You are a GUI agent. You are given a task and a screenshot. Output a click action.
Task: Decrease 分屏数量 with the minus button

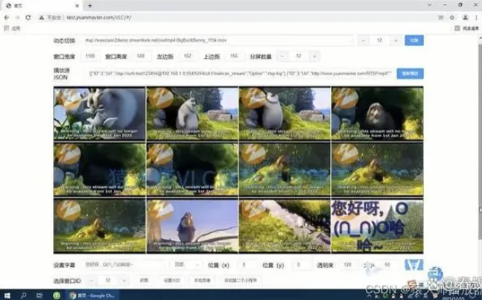click(282, 56)
